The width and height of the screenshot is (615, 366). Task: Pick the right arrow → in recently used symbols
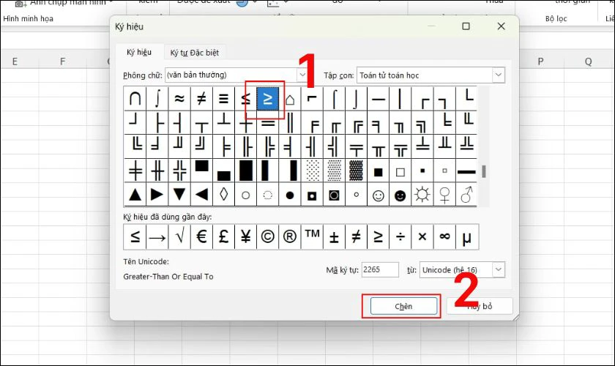(x=157, y=237)
